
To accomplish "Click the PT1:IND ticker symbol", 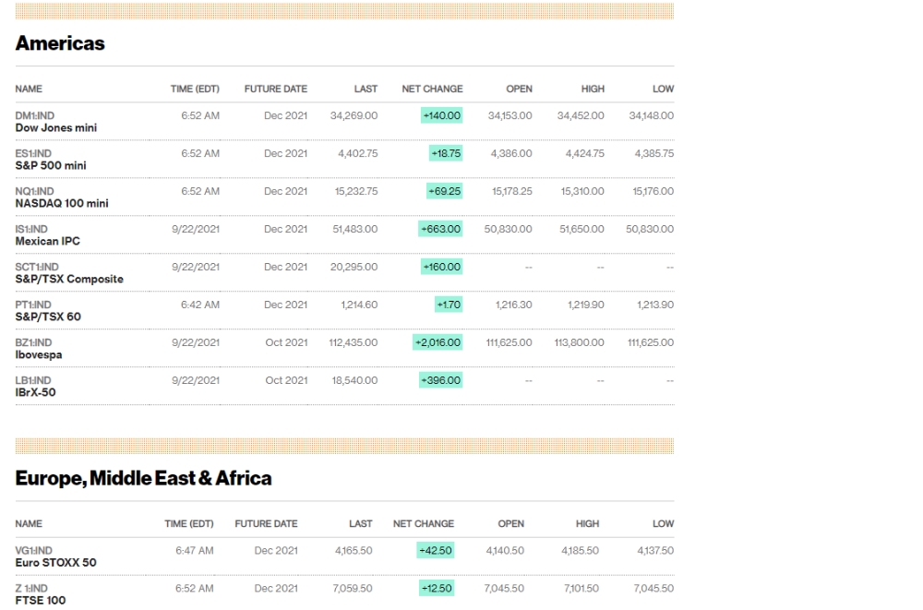I will click(33, 305).
